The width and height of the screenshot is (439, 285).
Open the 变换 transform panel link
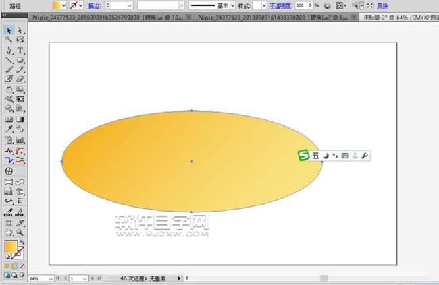pyautogui.click(x=382, y=5)
